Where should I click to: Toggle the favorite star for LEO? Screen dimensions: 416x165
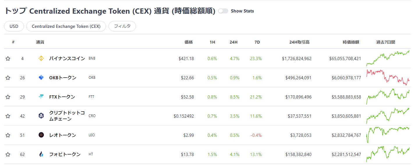pyautogui.click(x=8, y=135)
